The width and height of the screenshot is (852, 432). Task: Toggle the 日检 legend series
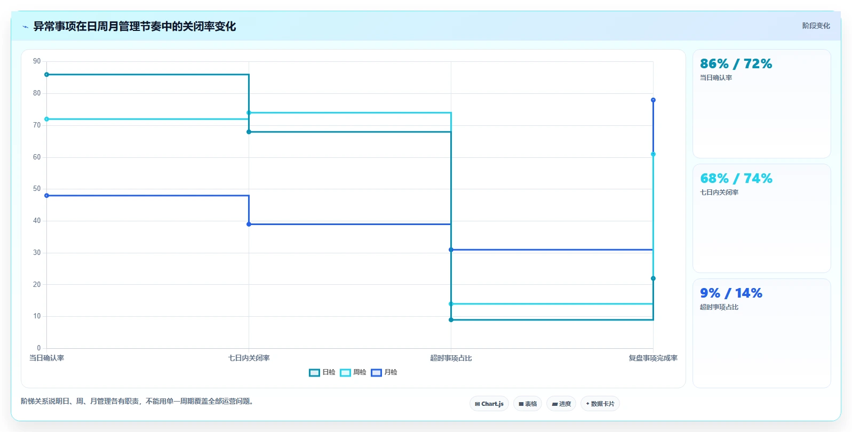click(x=322, y=372)
